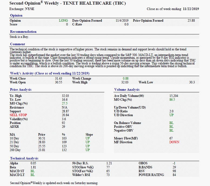This screenshot has height=186, width=210.
Task: Click the POWER RATING value 84
Action: point(174,175)
